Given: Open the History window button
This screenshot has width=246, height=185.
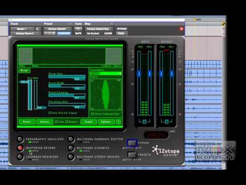Looking at the screenshot, I should click(x=44, y=122).
